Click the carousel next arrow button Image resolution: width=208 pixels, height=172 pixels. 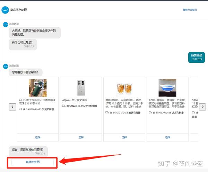[x=202, y=107]
